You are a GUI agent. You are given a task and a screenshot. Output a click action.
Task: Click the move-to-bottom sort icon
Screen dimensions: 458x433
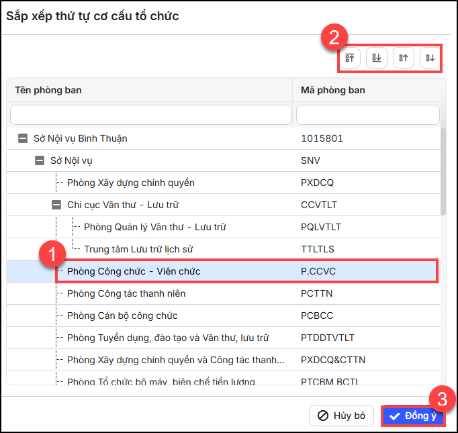(377, 58)
